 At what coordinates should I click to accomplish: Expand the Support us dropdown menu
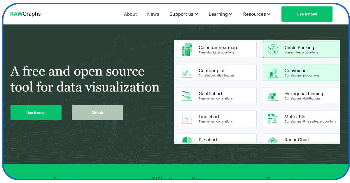pos(184,14)
